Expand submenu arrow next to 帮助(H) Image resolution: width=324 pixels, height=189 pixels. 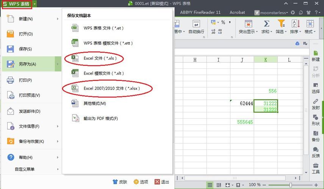coord(58,158)
